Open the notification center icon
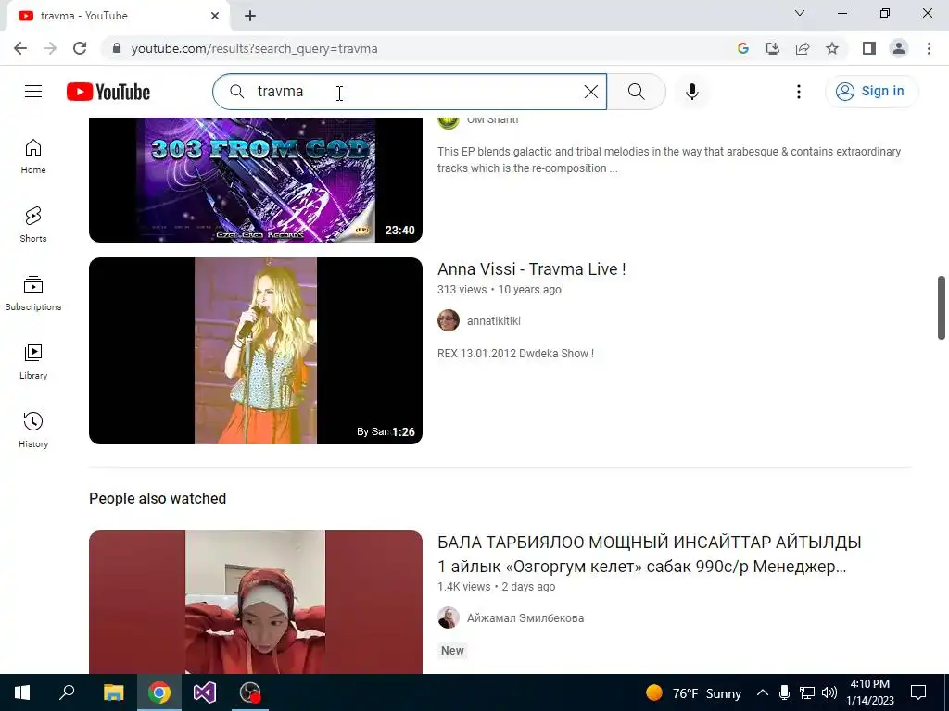949x711 pixels. click(x=918, y=692)
